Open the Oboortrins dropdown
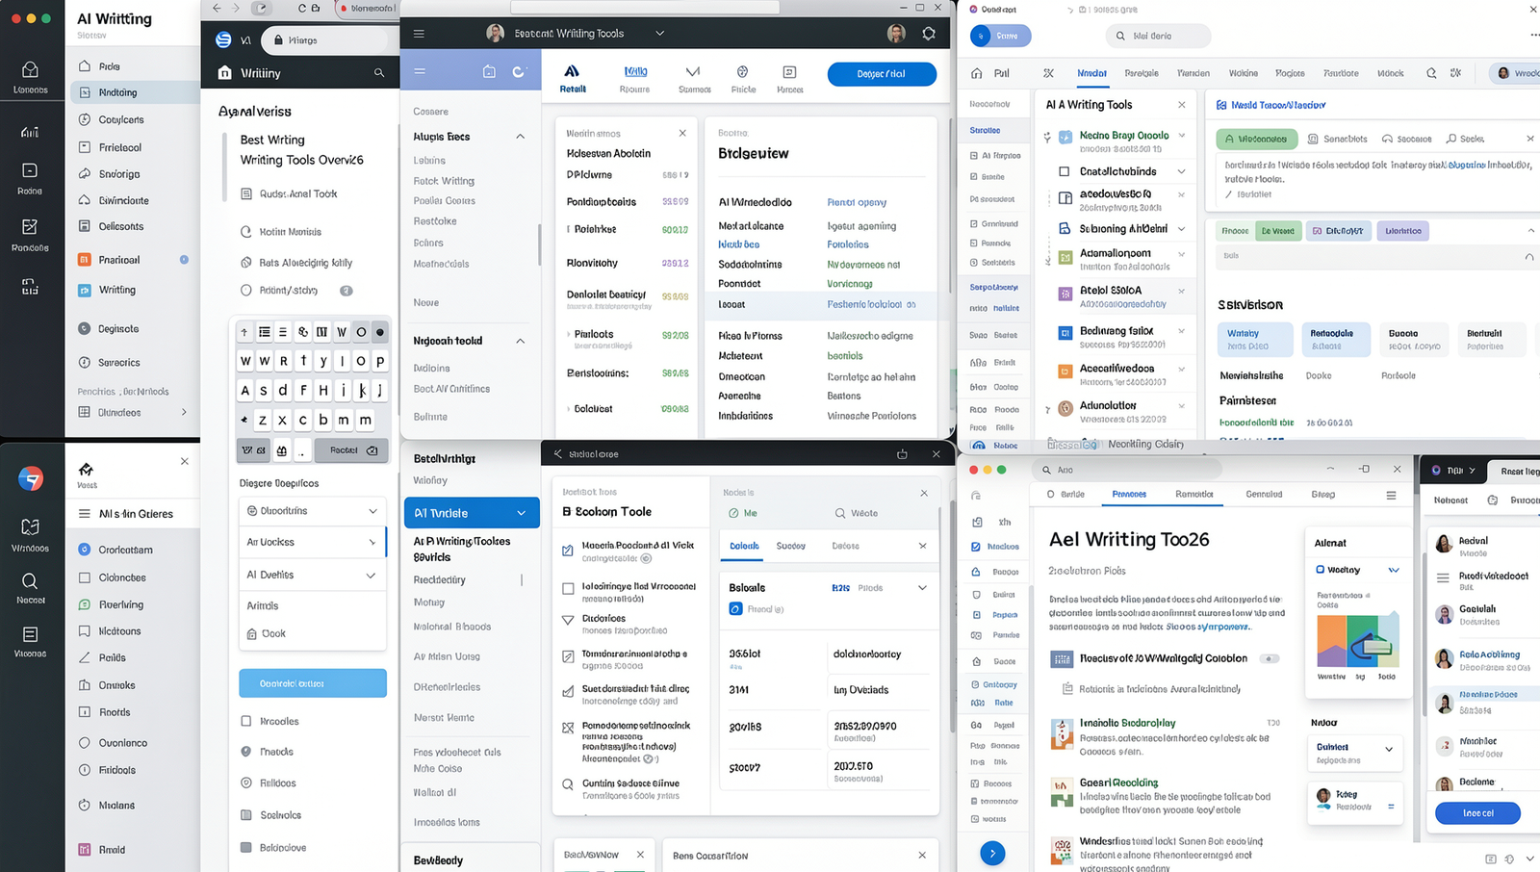The width and height of the screenshot is (1540, 872). [x=313, y=511]
